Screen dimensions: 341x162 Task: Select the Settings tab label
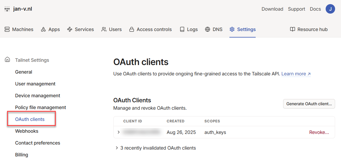click(x=247, y=29)
